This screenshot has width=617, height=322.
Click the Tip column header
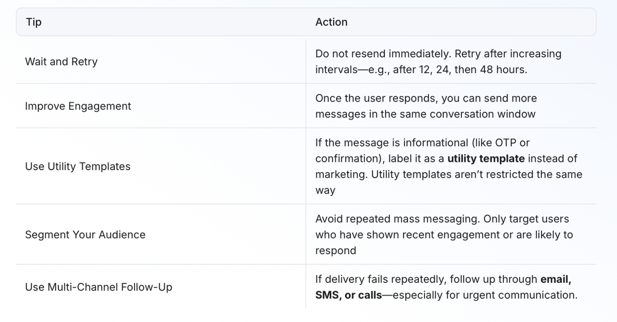pos(33,22)
